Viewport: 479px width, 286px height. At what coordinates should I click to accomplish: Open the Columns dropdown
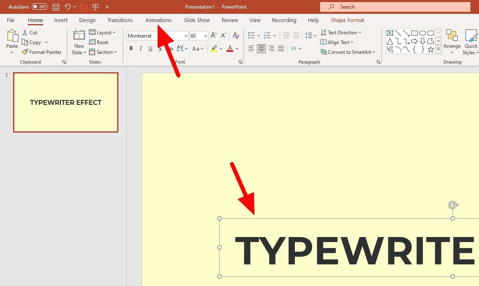[296, 48]
